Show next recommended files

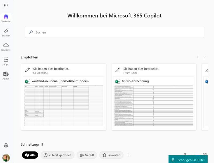point(205,57)
